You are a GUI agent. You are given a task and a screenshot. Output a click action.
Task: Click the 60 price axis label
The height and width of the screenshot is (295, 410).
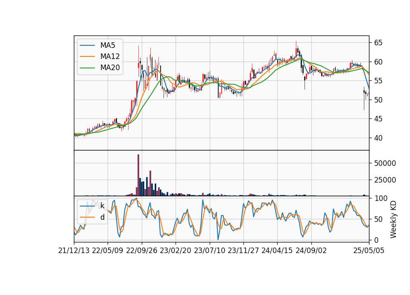tap(378, 62)
